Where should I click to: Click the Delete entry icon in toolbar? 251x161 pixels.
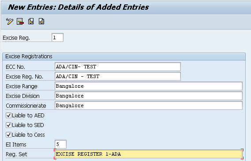pos(20,21)
